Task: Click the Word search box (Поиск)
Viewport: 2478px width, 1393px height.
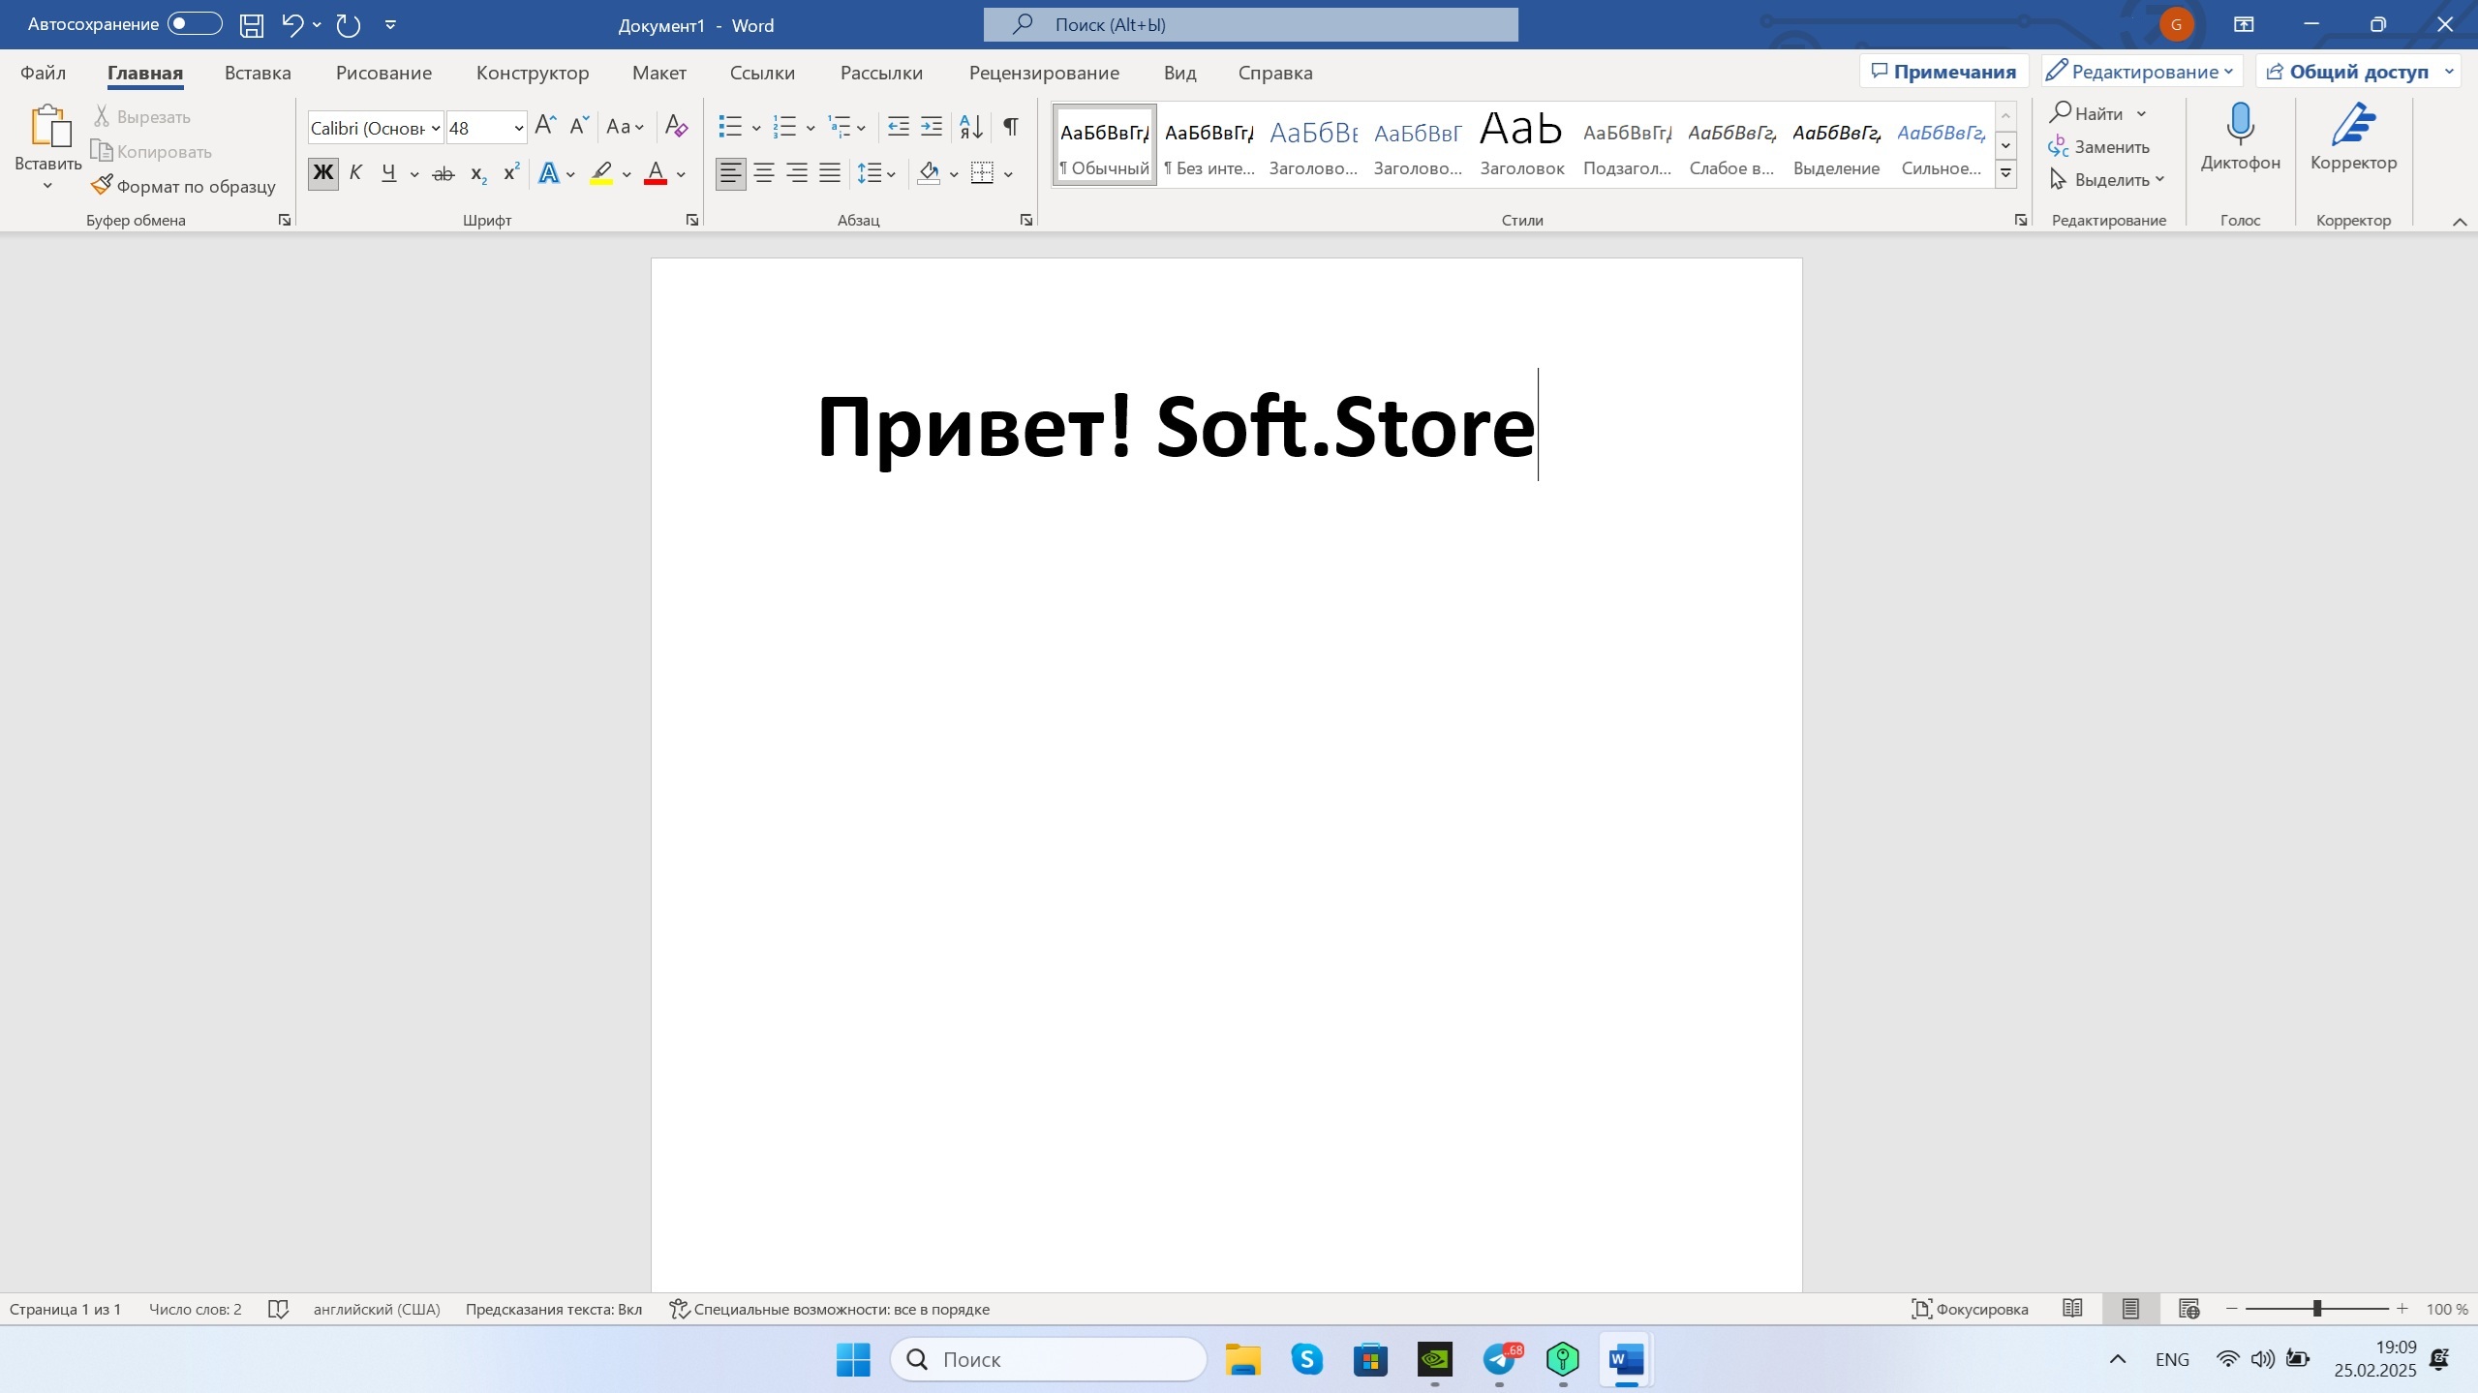Action: 1250,25
